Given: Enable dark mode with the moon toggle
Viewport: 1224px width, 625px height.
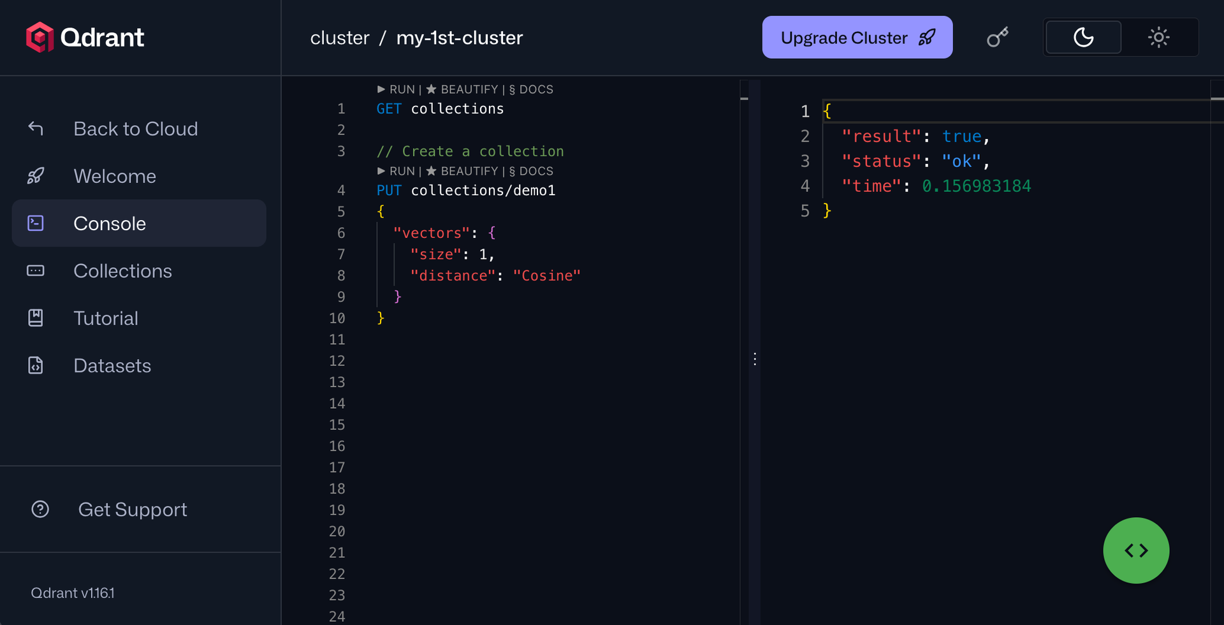Looking at the screenshot, I should (1082, 37).
